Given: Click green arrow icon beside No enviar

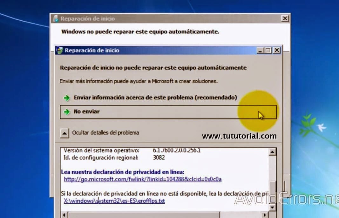Looking at the screenshot, I should [x=67, y=112].
